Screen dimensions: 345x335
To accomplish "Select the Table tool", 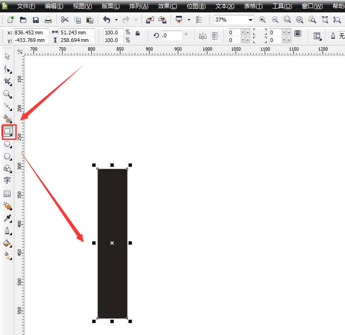I will coord(7,194).
